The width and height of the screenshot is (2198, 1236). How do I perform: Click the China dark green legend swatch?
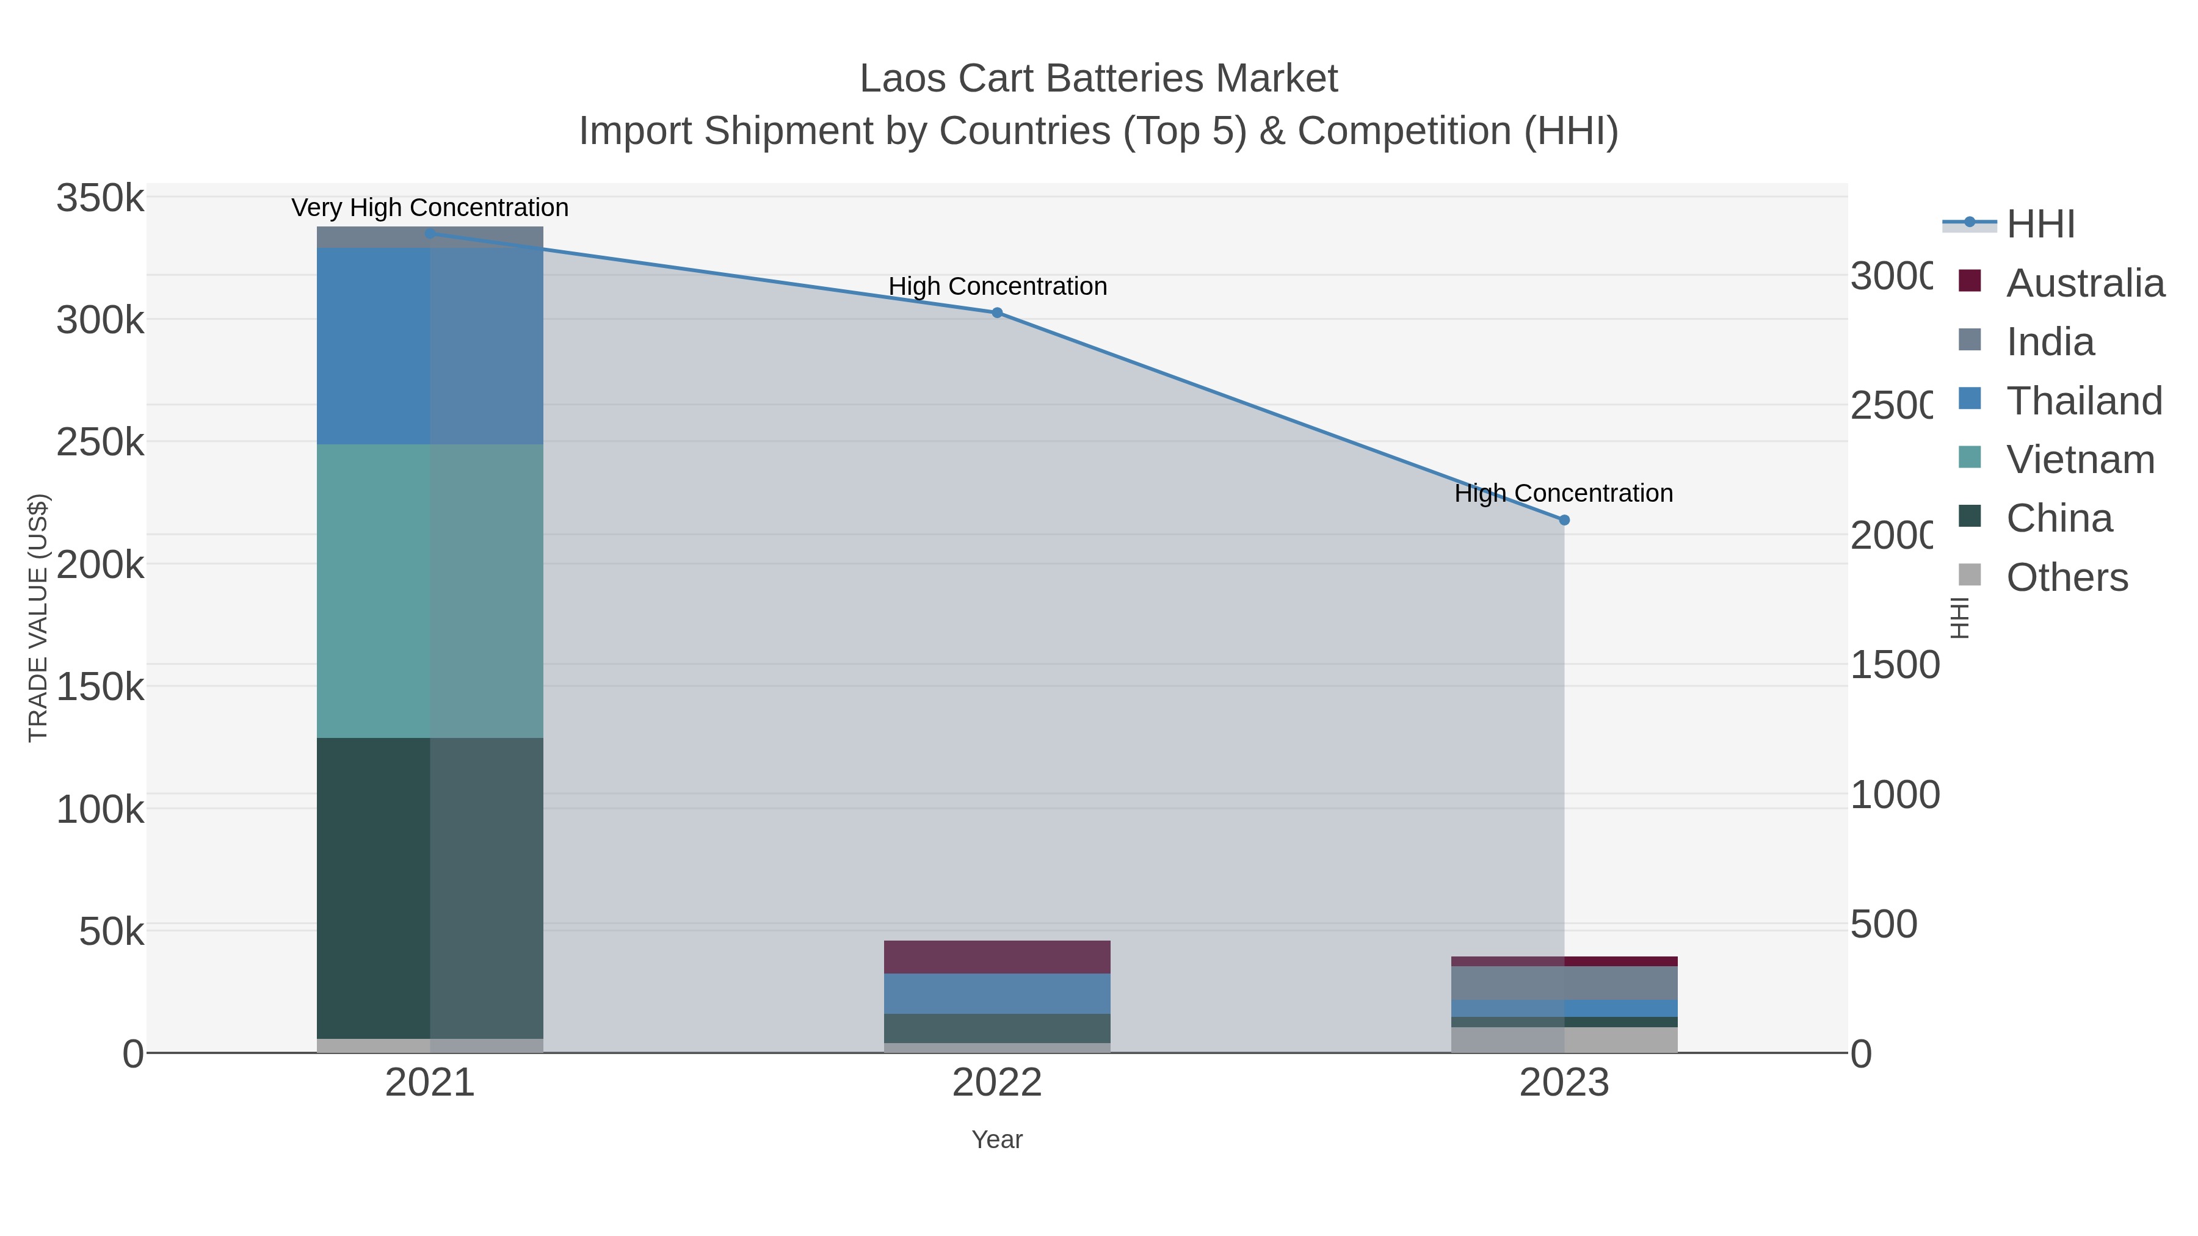tap(1969, 516)
